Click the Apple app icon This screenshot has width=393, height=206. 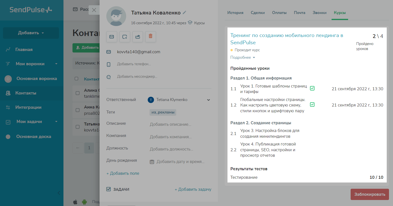pos(75,202)
